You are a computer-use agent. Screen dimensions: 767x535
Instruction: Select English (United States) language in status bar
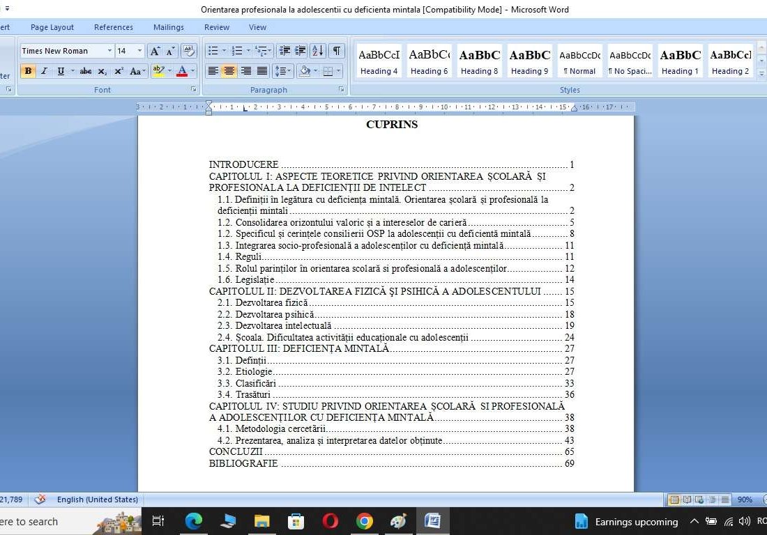(x=98, y=499)
